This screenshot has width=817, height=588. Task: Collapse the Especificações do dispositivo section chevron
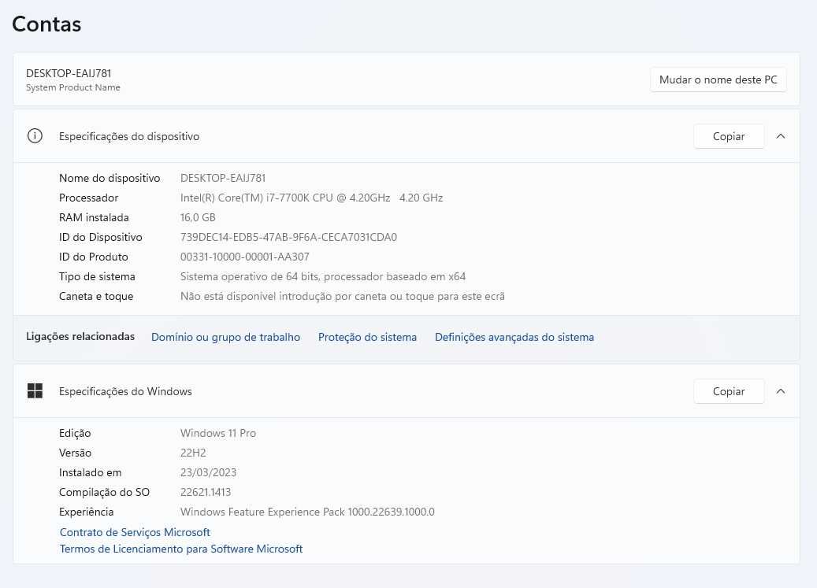[x=781, y=136]
